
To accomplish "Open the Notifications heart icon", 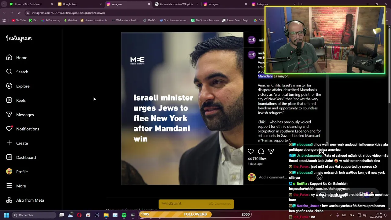I will point(9,129).
